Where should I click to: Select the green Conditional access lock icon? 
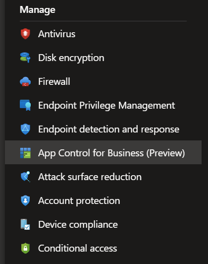[25, 248]
